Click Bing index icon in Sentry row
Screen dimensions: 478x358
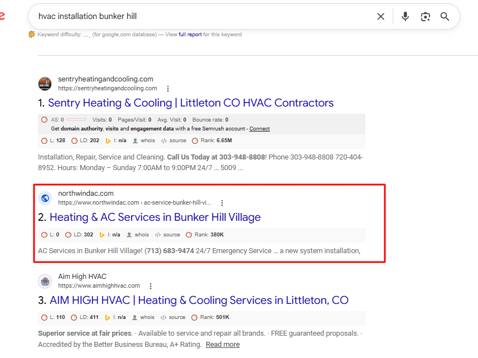pyautogui.click(x=108, y=141)
